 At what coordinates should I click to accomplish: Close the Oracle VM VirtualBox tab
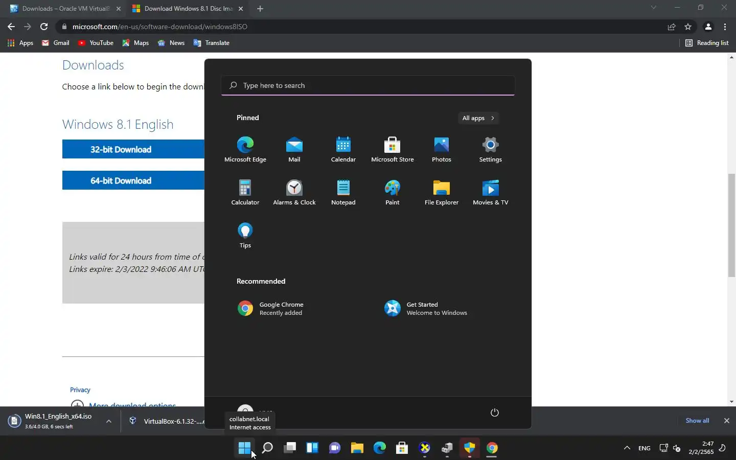119,9
